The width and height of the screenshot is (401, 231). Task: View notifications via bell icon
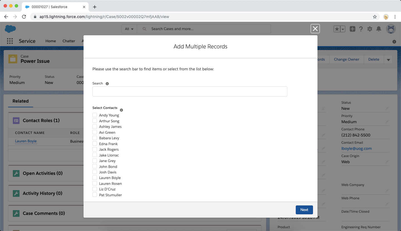(379, 29)
